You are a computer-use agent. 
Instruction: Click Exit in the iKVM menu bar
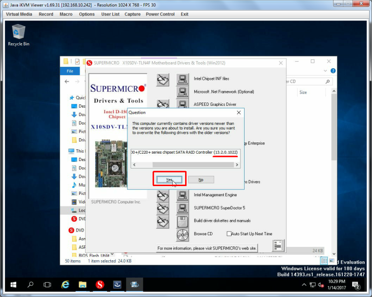click(184, 14)
